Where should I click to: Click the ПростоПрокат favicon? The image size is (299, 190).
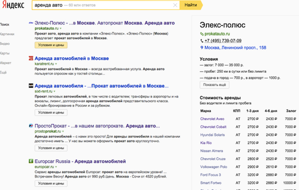[x=31, y=126]
